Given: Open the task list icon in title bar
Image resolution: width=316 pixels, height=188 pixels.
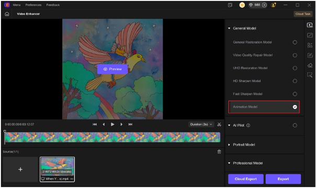Looking at the screenshot, I should tap(230, 5).
